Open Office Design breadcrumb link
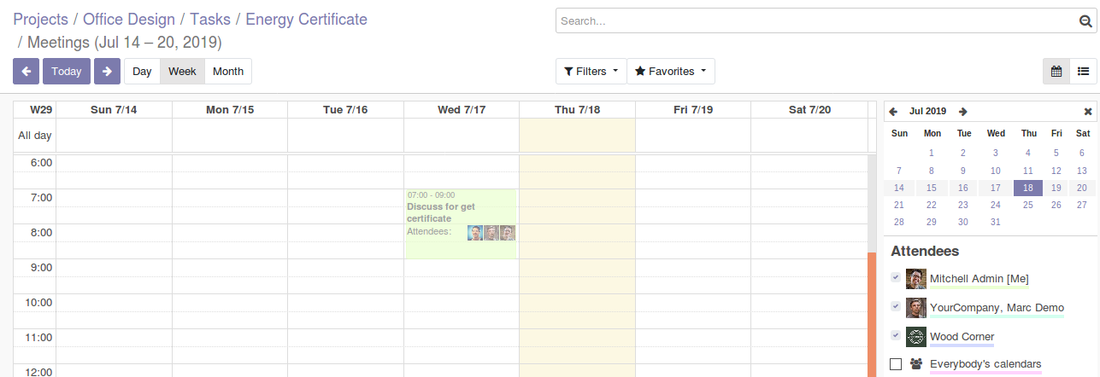Screen dimensions: 1100x377 pyautogui.click(x=129, y=19)
